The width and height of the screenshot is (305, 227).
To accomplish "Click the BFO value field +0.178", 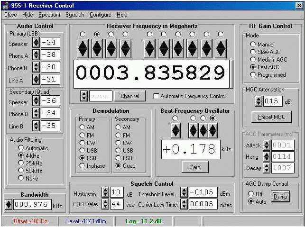I will click(x=191, y=149).
